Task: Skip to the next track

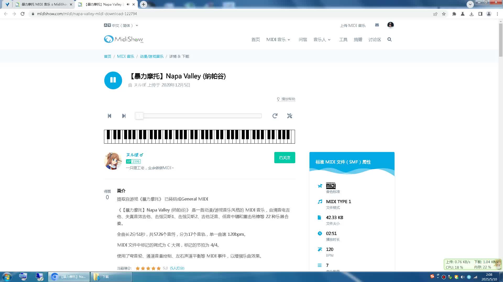Action: tap(123, 116)
